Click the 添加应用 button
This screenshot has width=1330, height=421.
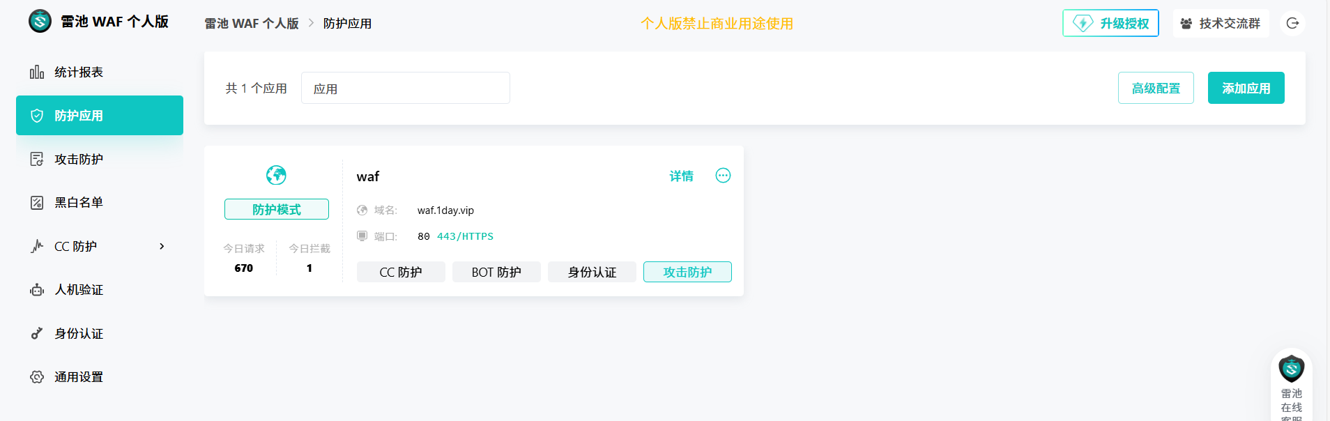(1246, 88)
